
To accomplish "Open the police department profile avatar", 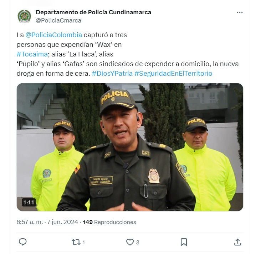I will (24, 16).
